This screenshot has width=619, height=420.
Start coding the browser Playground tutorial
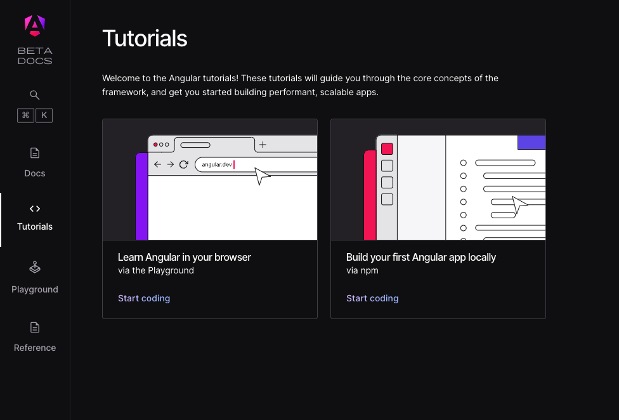144,298
